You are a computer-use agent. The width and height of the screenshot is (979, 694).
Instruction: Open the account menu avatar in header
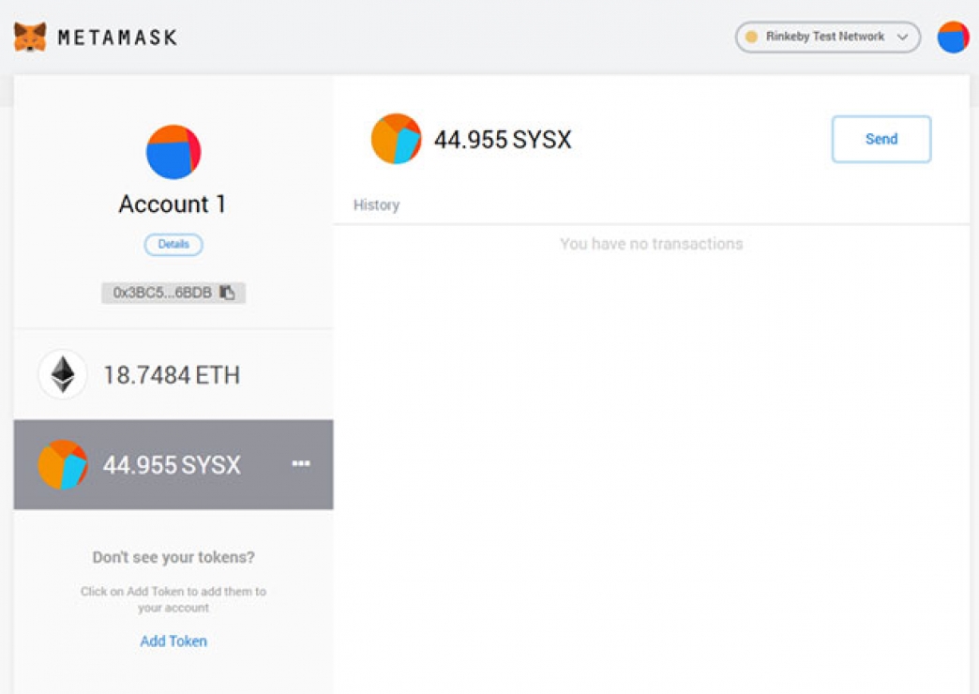pos(953,38)
